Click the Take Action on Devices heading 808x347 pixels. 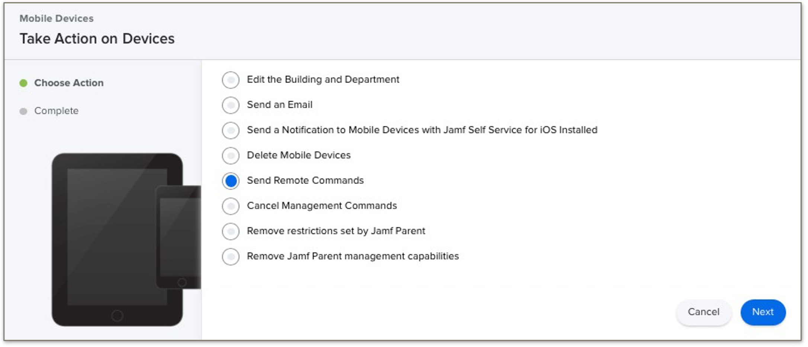pyautogui.click(x=97, y=39)
